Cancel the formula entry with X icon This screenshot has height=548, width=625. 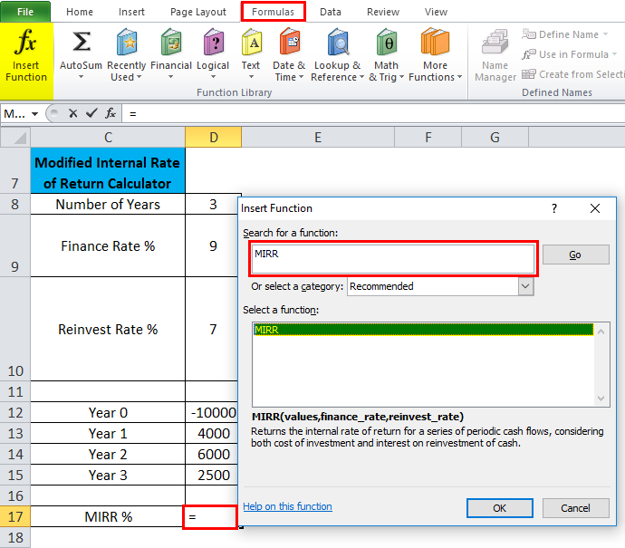73,113
